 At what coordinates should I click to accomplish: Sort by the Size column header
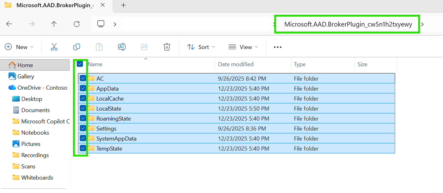click(x=362, y=64)
